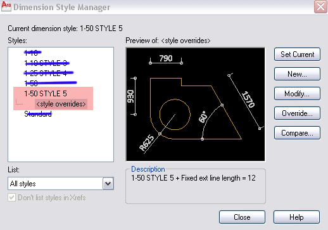The height and width of the screenshot is (230, 328).
Task: Select the 1-10 style entry
Action: [x=31, y=53]
